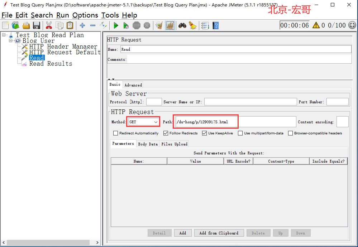Click the Help question mark icon
358x247 pixels.
(x=215, y=25)
